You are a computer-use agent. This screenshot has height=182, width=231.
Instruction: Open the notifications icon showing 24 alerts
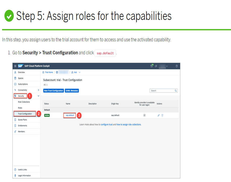tap(151, 66)
